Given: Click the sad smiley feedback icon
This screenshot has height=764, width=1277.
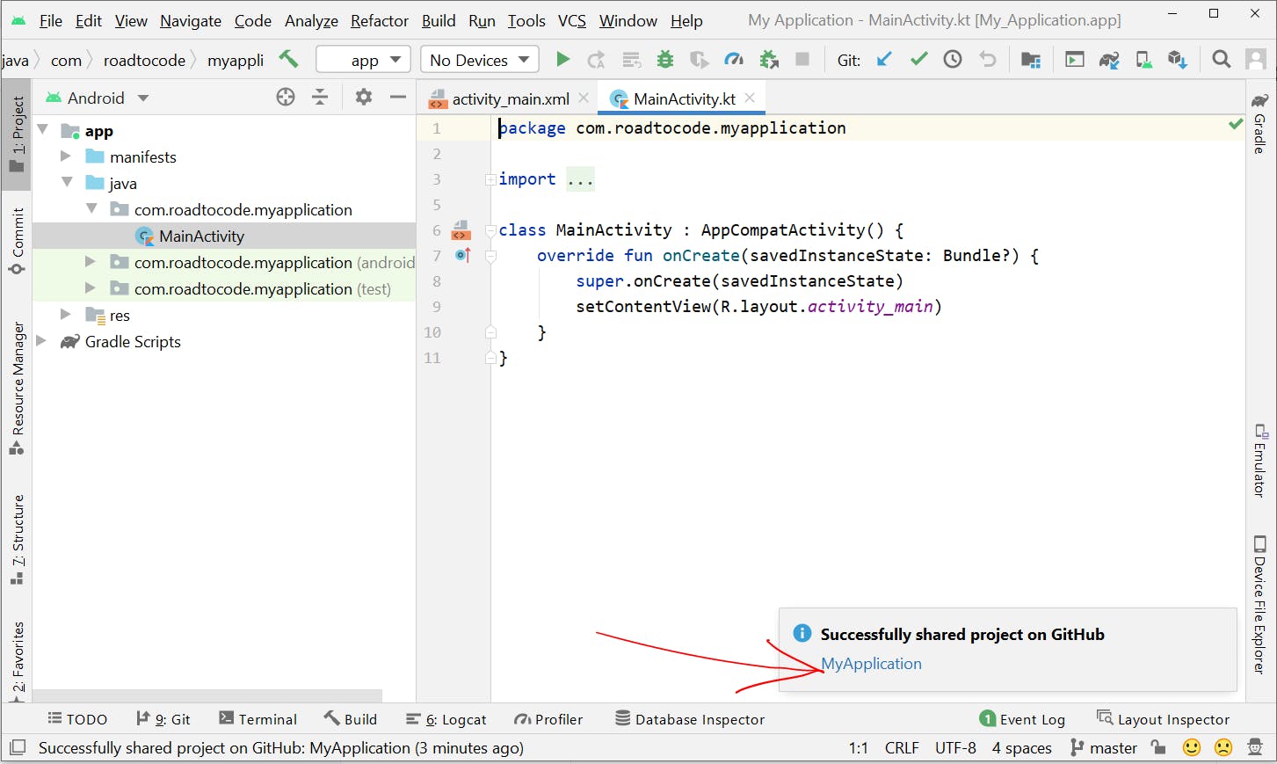Looking at the screenshot, I should 1223,747.
